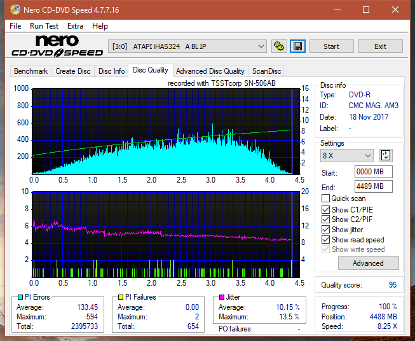Image resolution: width=415 pixels, height=341 pixels.
Task: Open the Run Test menu
Action: (44, 26)
